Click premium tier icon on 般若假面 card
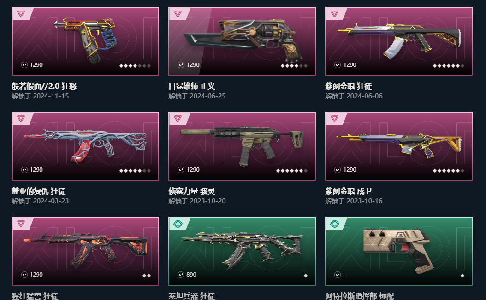 21,14
